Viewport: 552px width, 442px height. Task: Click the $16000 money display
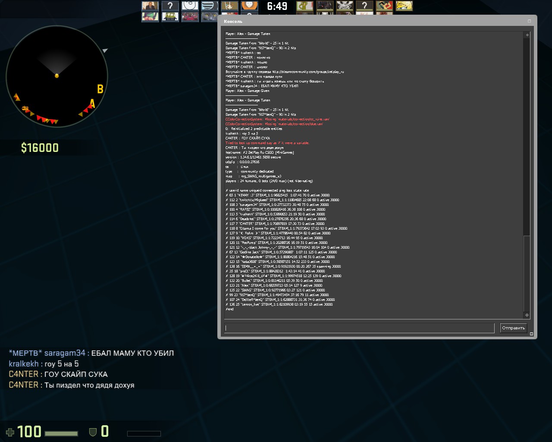coord(40,148)
